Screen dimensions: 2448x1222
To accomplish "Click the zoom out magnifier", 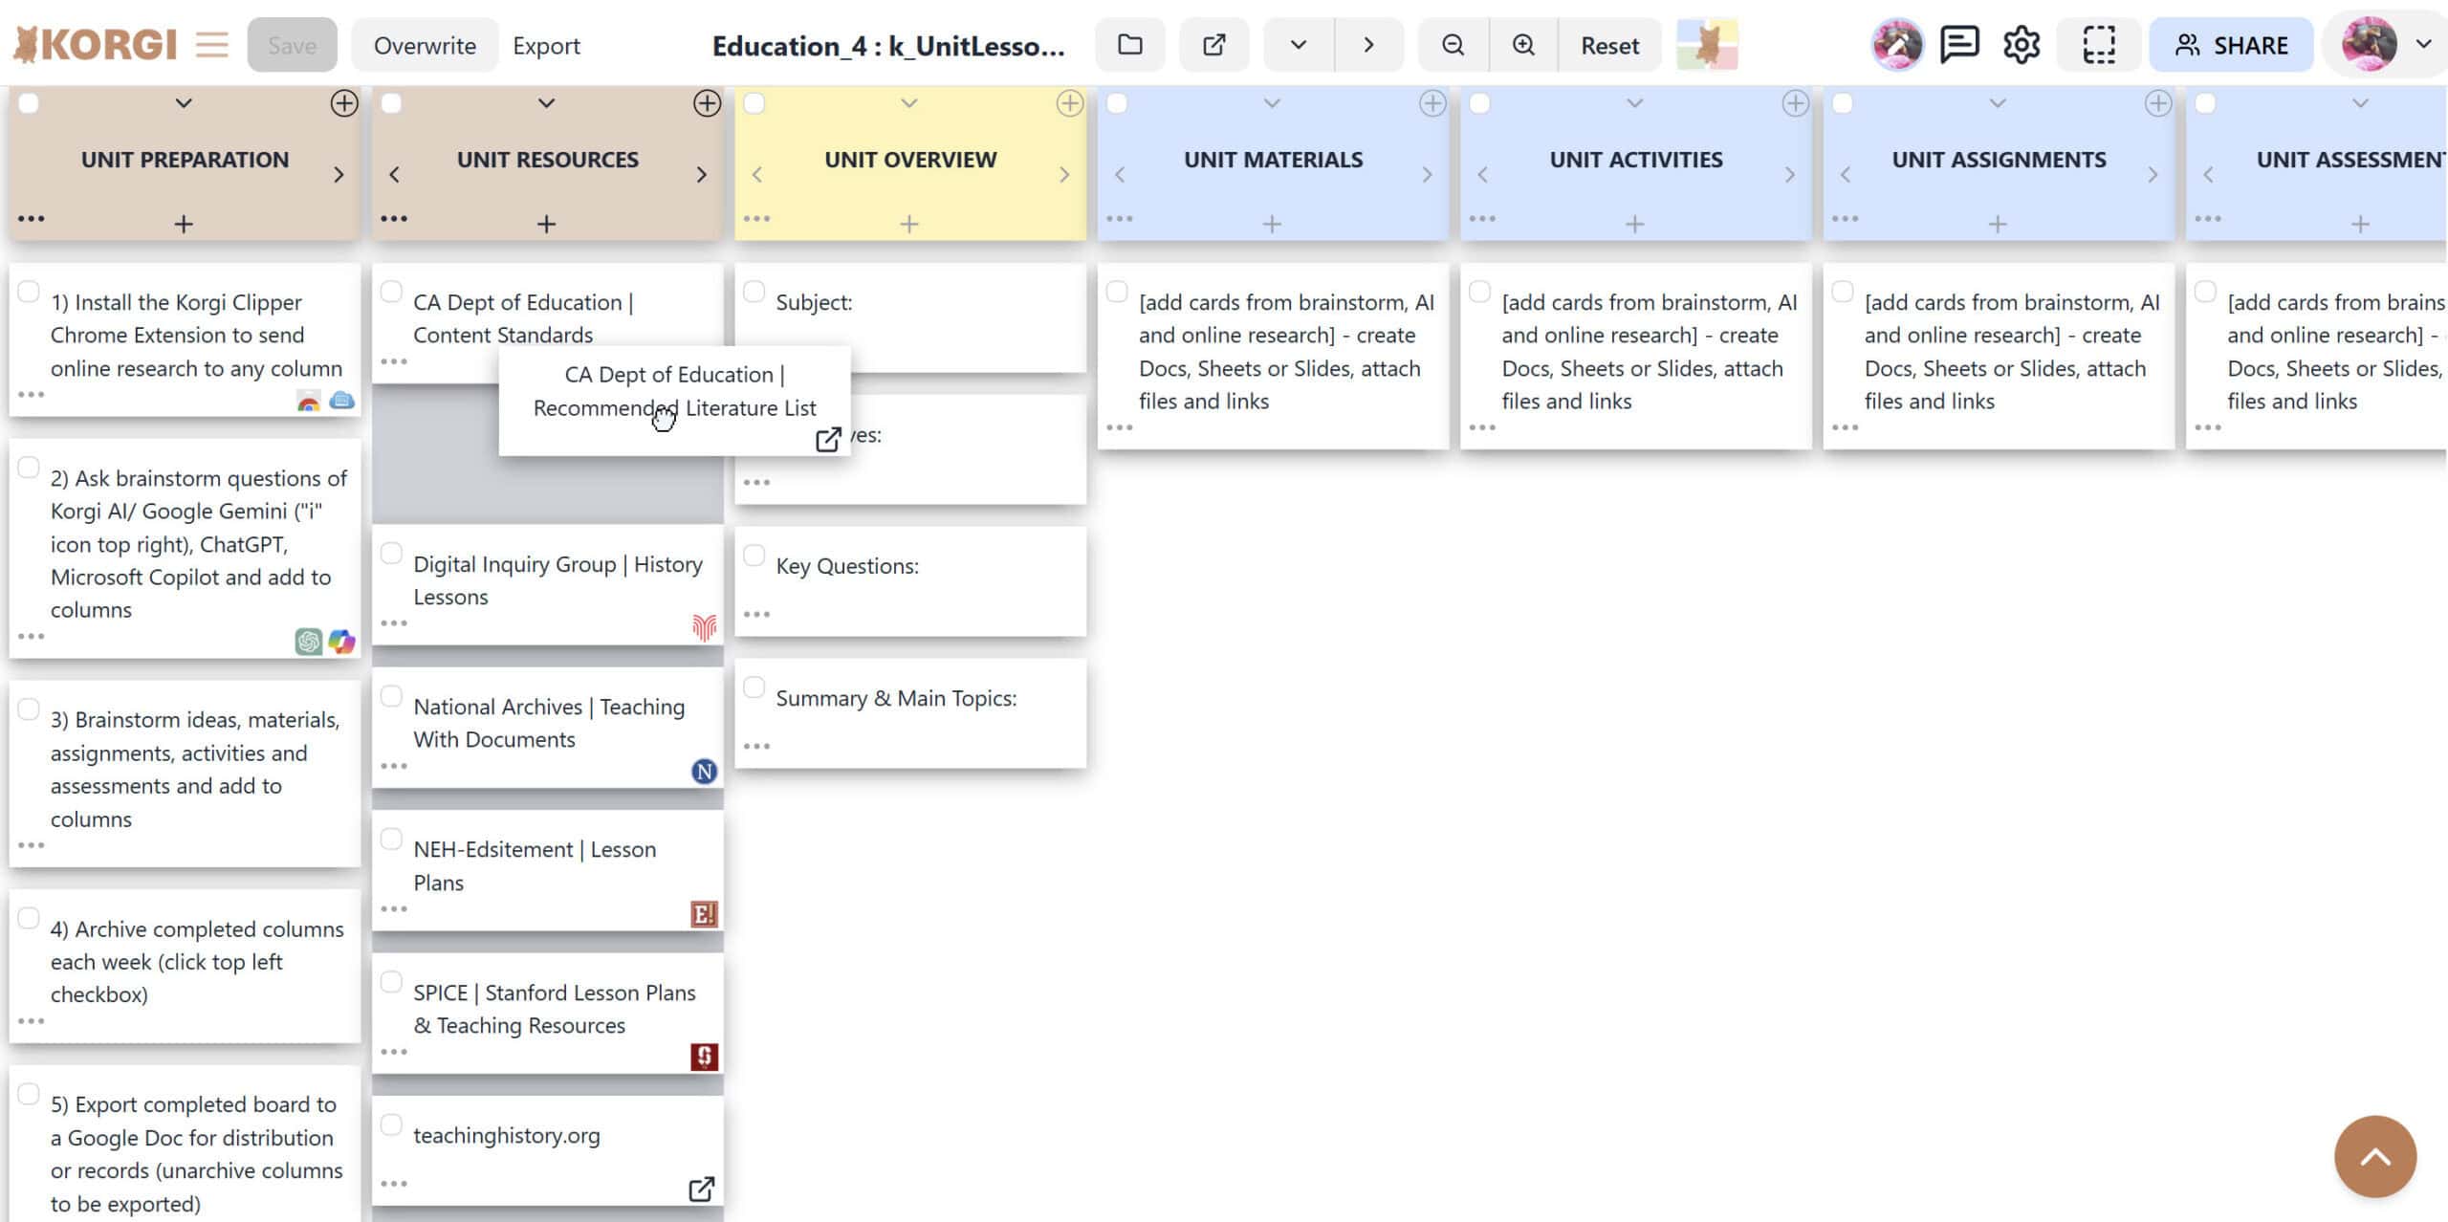I will pos(1453,45).
